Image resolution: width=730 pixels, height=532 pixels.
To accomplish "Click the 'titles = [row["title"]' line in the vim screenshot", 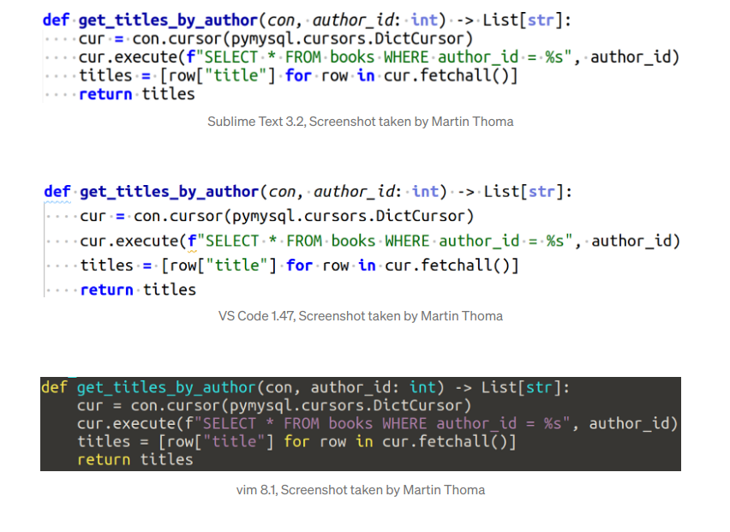I will point(296,442).
